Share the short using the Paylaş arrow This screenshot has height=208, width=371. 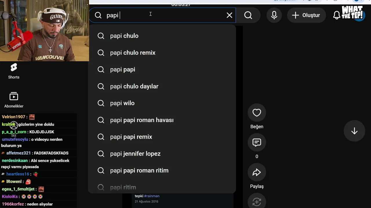[x=257, y=172]
